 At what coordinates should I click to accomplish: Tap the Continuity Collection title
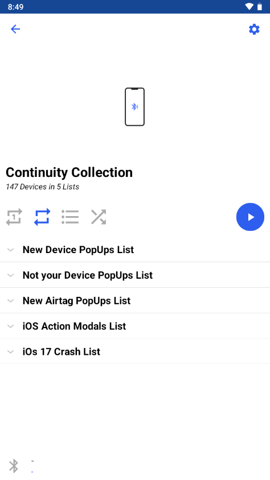tap(69, 173)
